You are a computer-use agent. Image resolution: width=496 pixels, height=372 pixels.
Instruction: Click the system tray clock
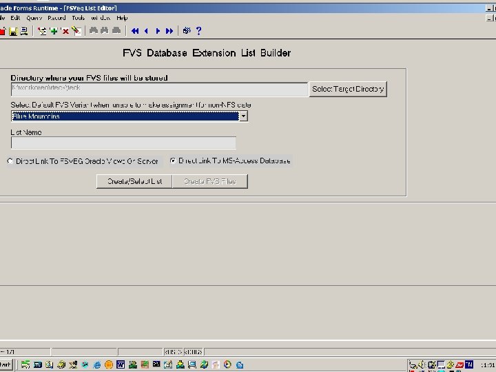click(487, 365)
